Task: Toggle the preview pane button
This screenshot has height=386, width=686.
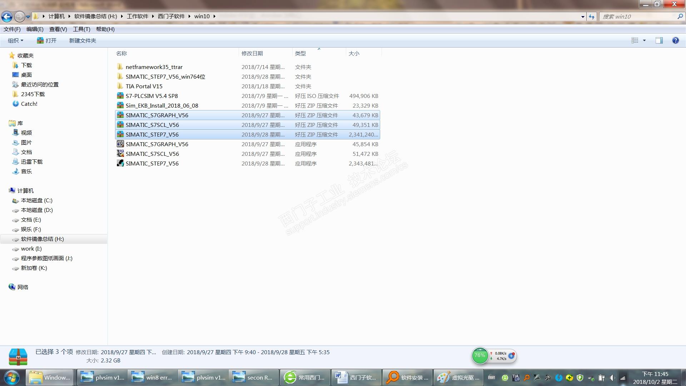Action: click(659, 40)
